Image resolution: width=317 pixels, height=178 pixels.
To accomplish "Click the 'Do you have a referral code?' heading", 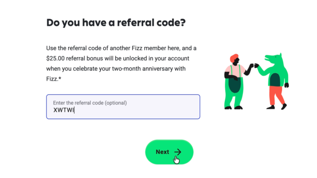I will pyautogui.click(x=116, y=23).
